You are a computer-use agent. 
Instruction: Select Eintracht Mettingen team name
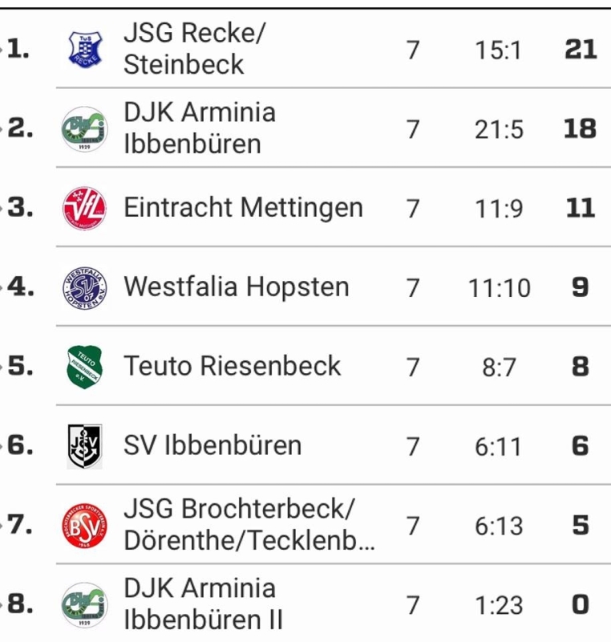(x=243, y=208)
